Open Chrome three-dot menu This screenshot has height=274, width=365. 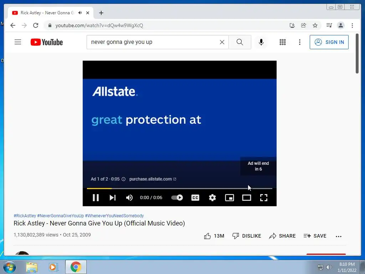point(352,25)
